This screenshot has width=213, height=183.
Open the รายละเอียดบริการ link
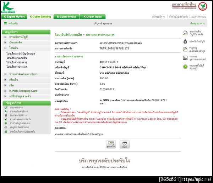tap(19, 111)
